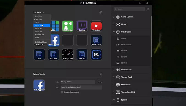
Task: Click the Soundboard category icon
Action: click(118, 70)
